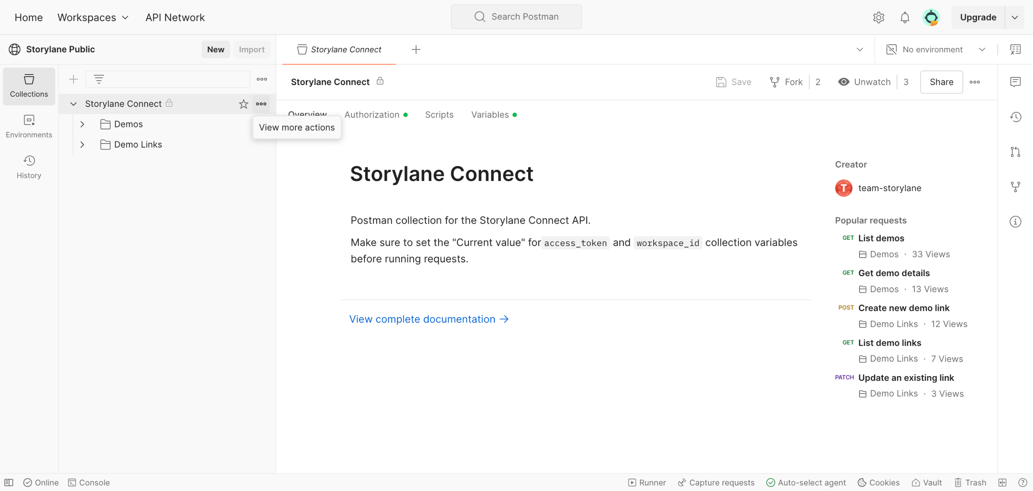The width and height of the screenshot is (1033, 491).
Task: Expand the Demos folder
Action: coord(82,124)
